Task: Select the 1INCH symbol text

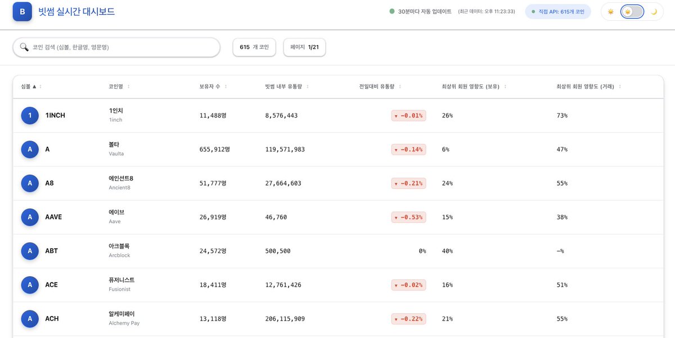Action: tap(55, 115)
